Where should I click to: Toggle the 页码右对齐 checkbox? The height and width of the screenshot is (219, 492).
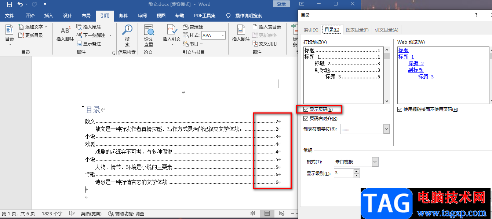pyautogui.click(x=306, y=119)
